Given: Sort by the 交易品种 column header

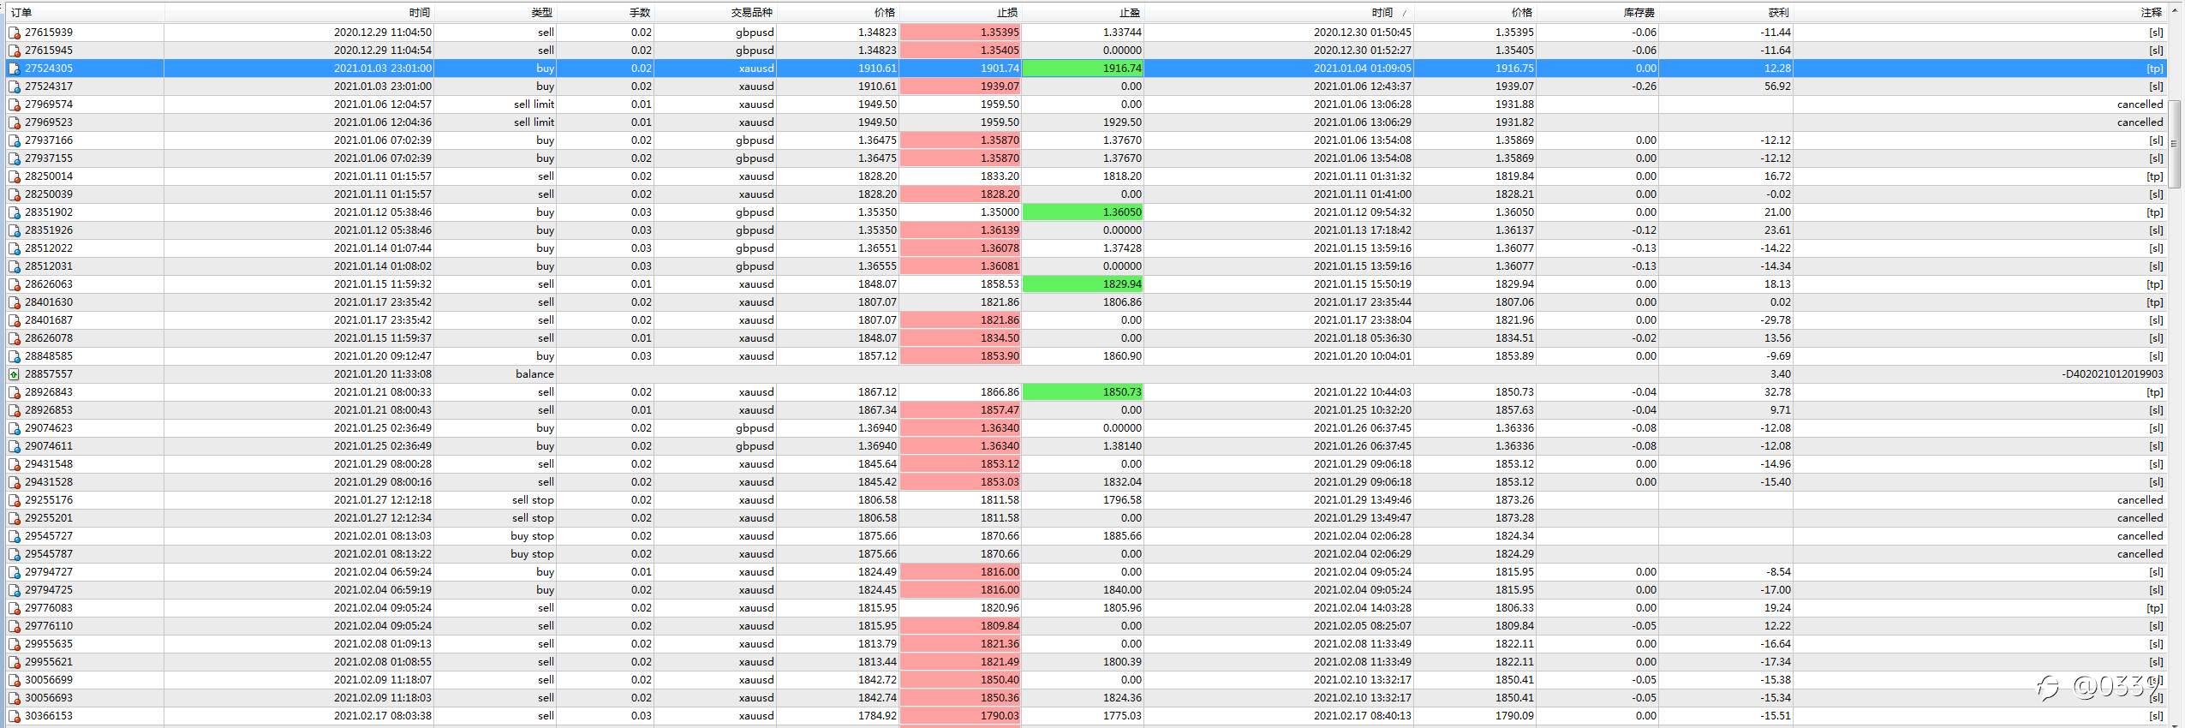Looking at the screenshot, I should pyautogui.click(x=715, y=12).
